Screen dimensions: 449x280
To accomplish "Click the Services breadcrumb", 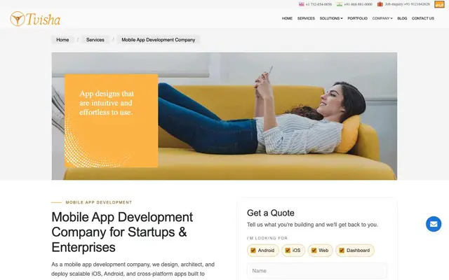I will (95, 40).
